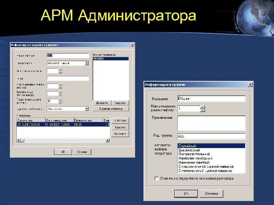The width and height of the screenshot is (274, 205).
Task: Increase the time between attempts spinner
Action: click(x=60, y=92)
